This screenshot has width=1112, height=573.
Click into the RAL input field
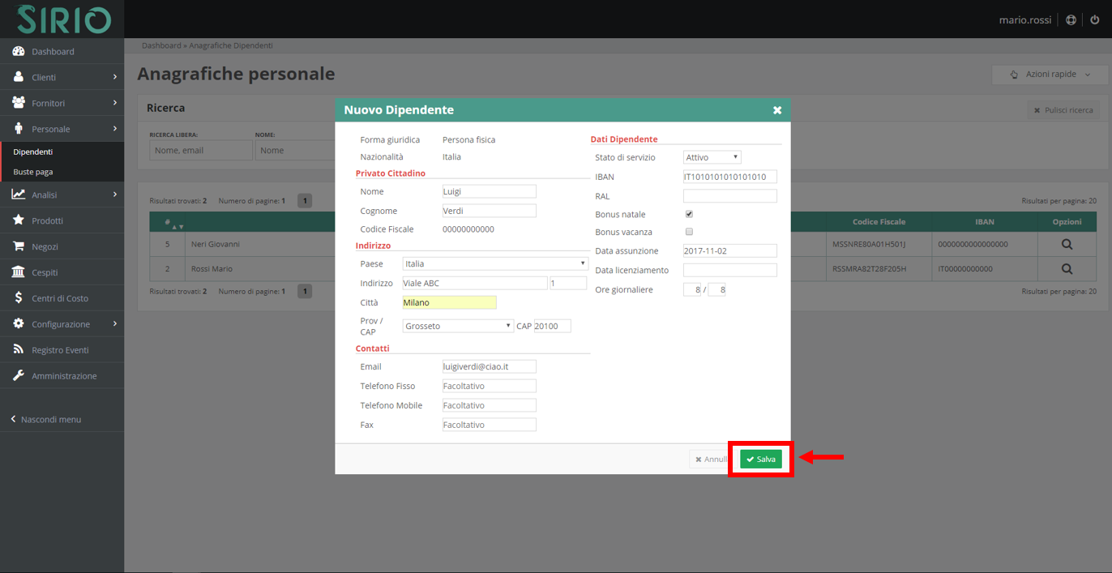click(729, 196)
